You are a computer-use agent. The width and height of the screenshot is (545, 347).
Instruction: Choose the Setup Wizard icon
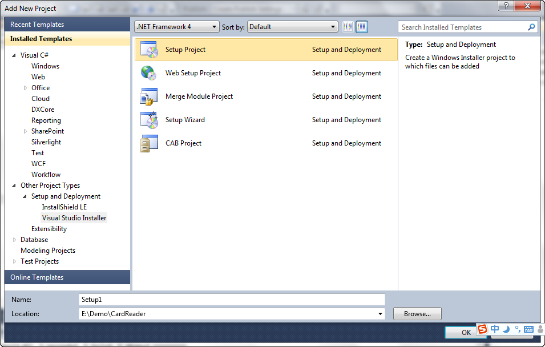149,120
